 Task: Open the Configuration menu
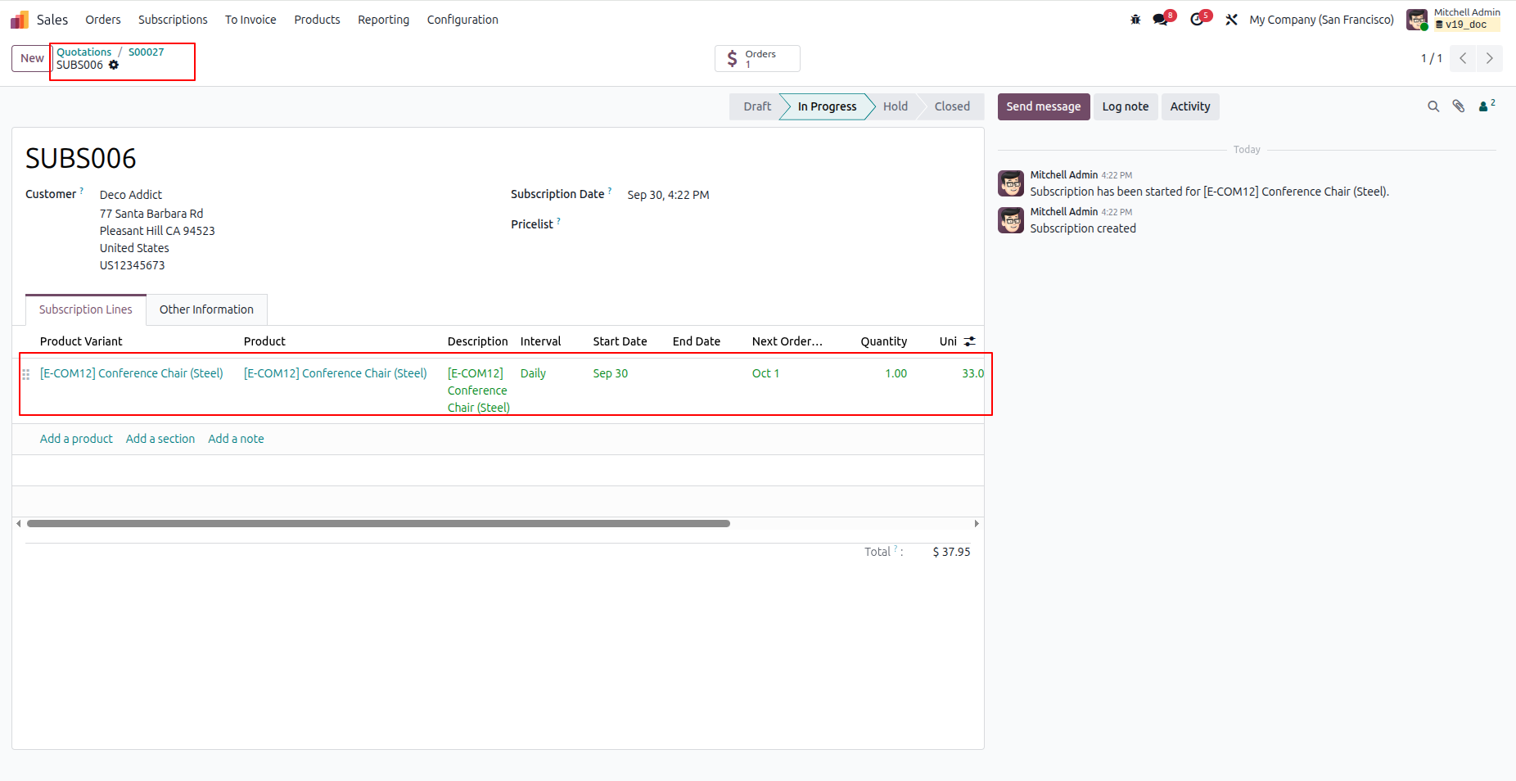pos(462,20)
